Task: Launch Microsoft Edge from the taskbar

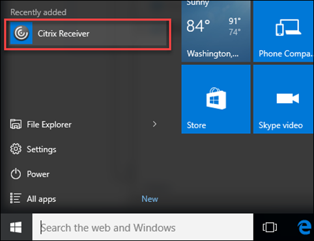Action: (304, 227)
